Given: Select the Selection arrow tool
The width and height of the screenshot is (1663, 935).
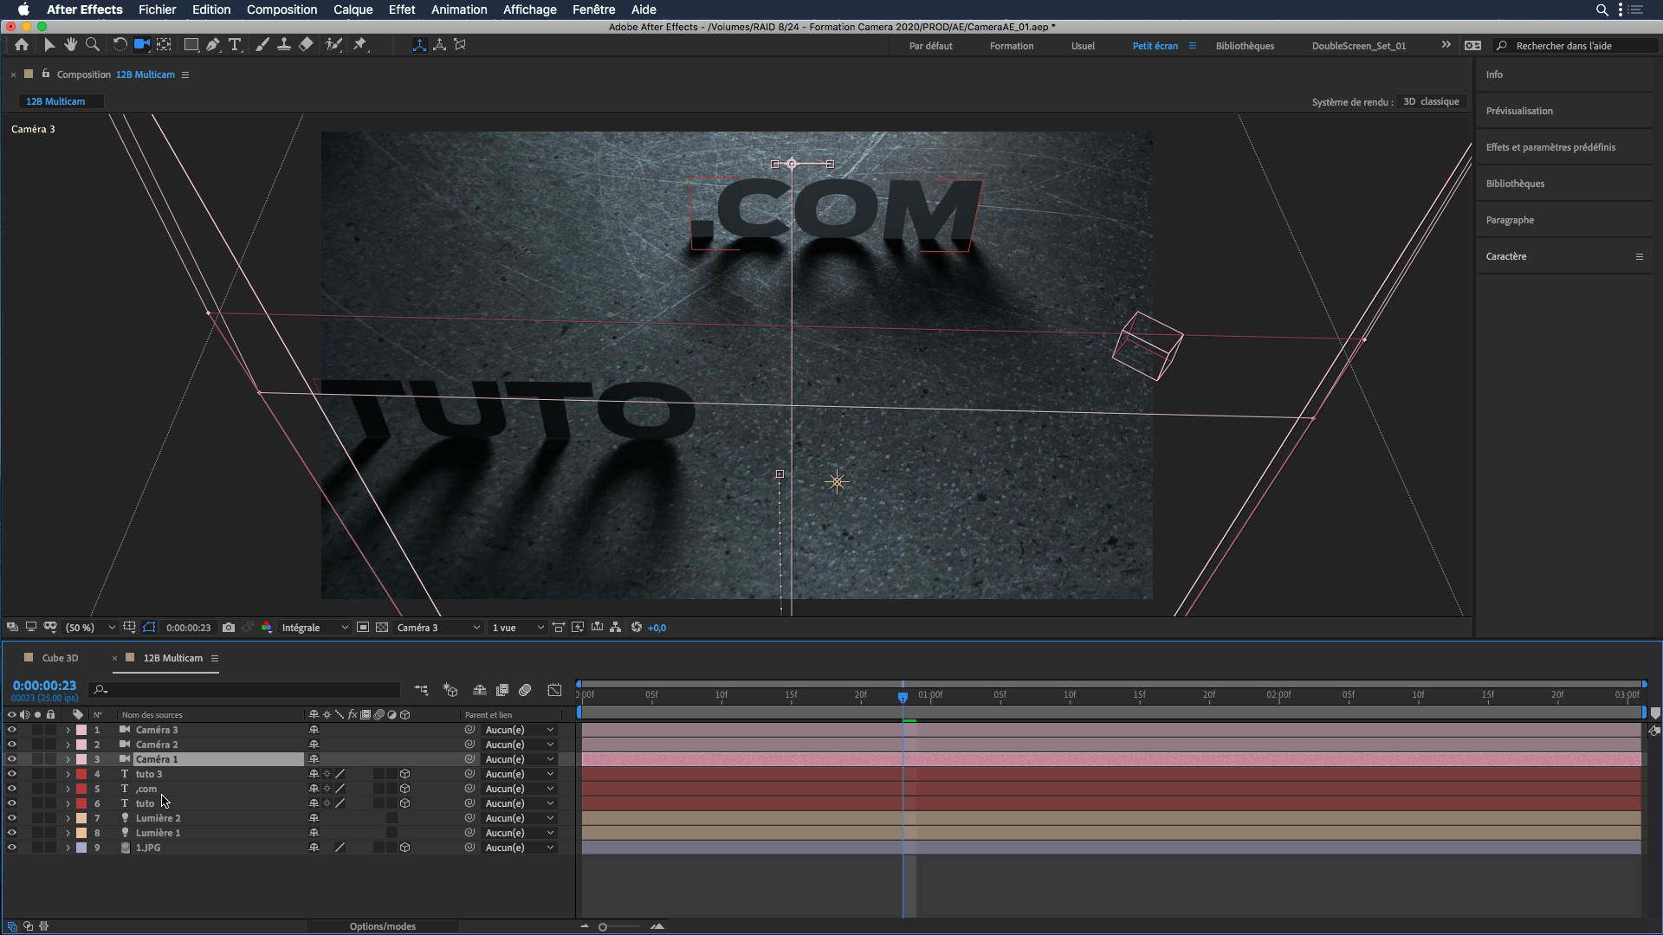Looking at the screenshot, I should 49,45.
